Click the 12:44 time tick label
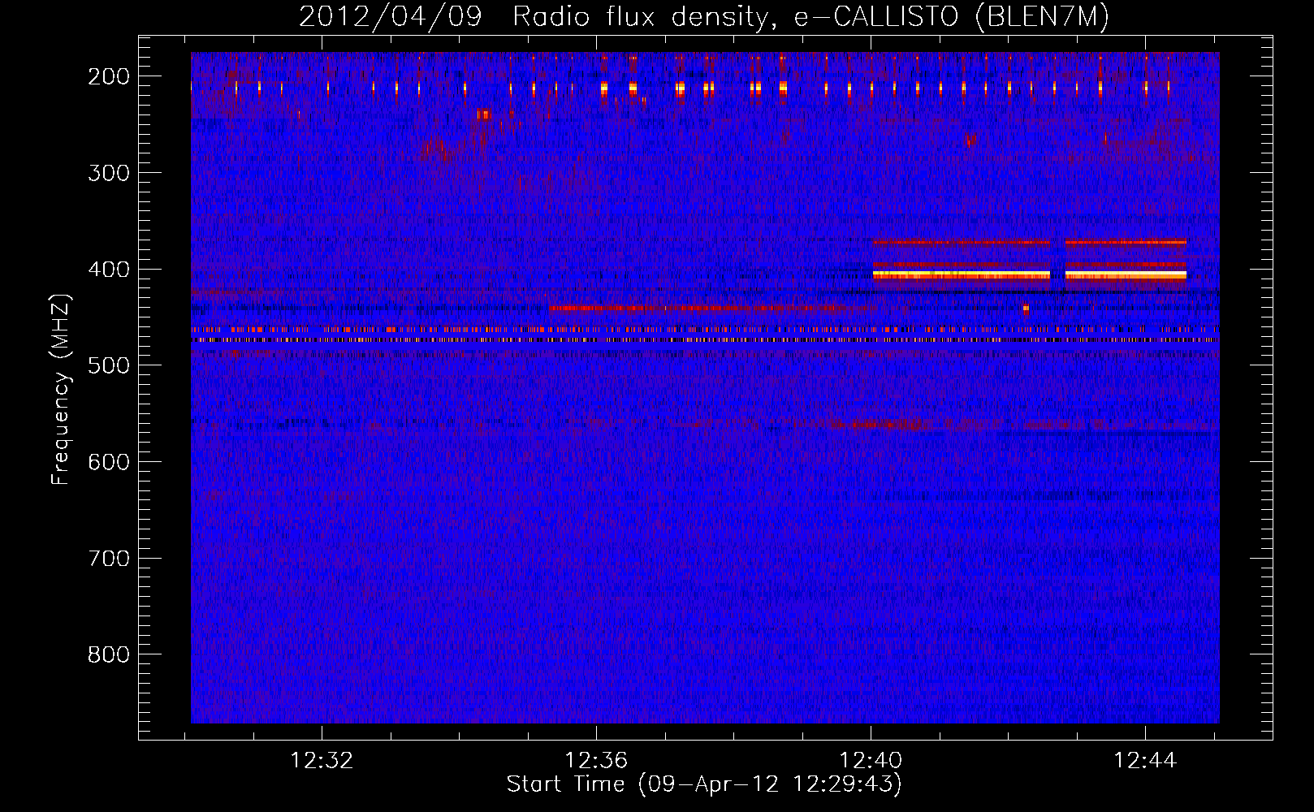1314x812 pixels. [x=1145, y=761]
